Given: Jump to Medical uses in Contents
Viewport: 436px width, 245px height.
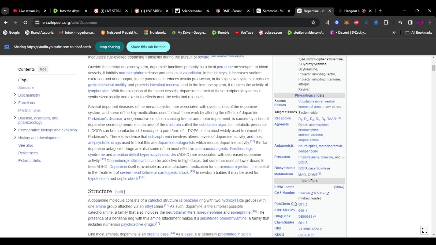Looking at the screenshot, I should coord(29,110).
